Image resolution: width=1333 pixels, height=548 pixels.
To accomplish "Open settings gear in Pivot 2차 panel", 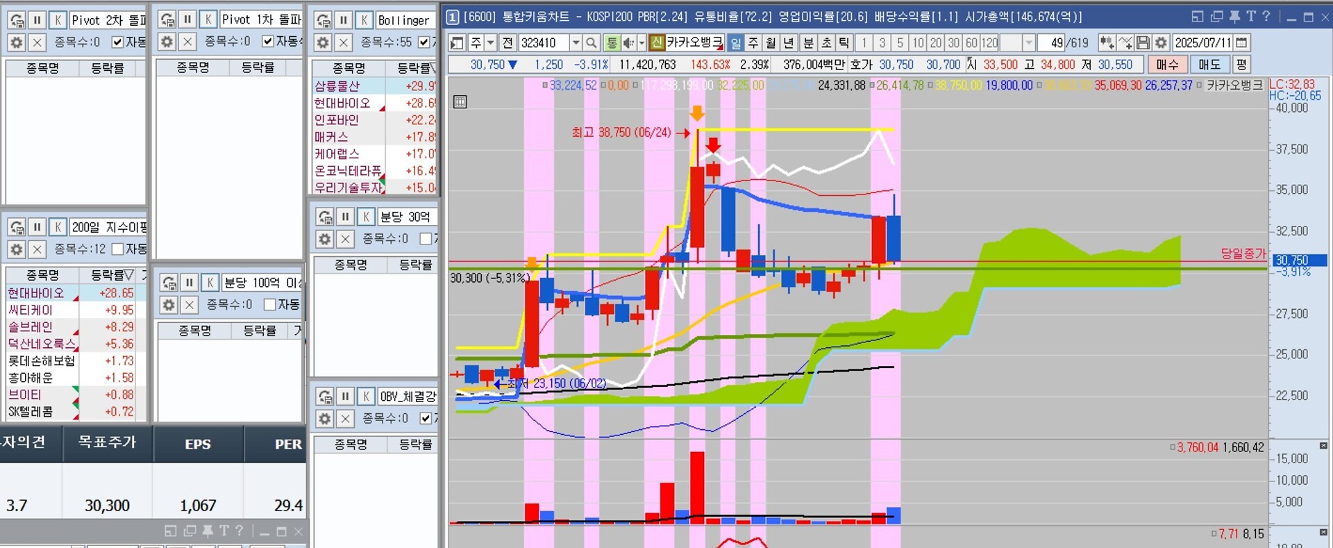I will pyautogui.click(x=17, y=42).
